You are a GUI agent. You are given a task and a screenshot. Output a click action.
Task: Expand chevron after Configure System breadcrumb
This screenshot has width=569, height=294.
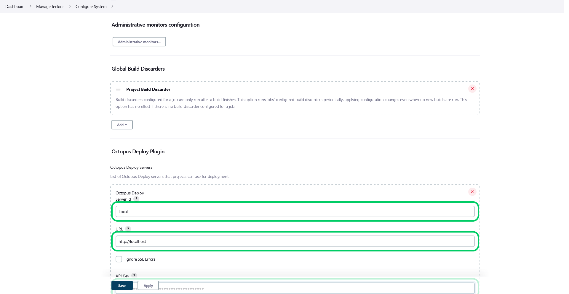[x=112, y=6]
